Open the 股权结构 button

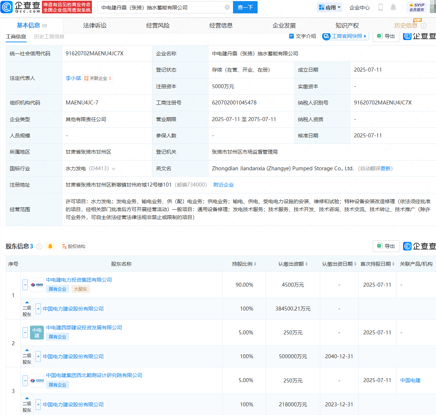(x=74, y=247)
